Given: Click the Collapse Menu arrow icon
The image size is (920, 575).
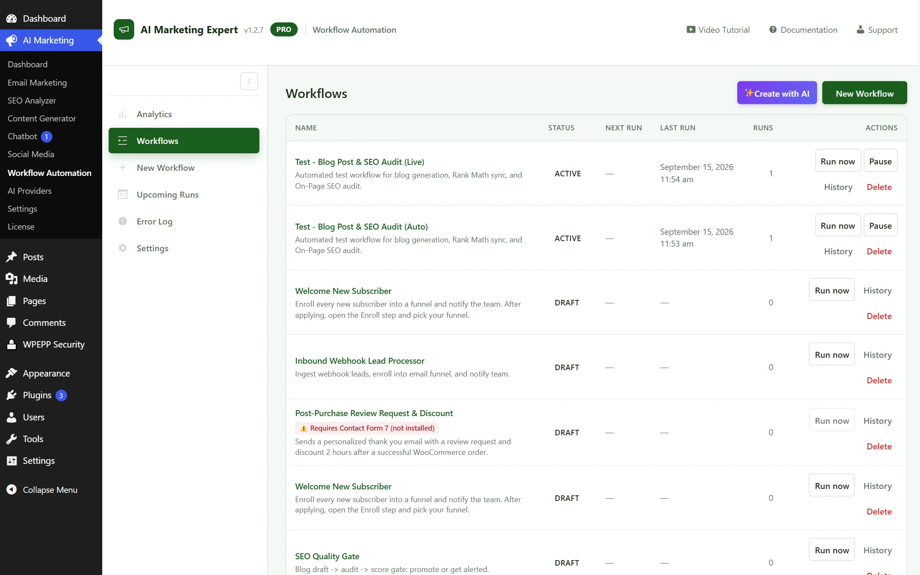Looking at the screenshot, I should pyautogui.click(x=11, y=489).
